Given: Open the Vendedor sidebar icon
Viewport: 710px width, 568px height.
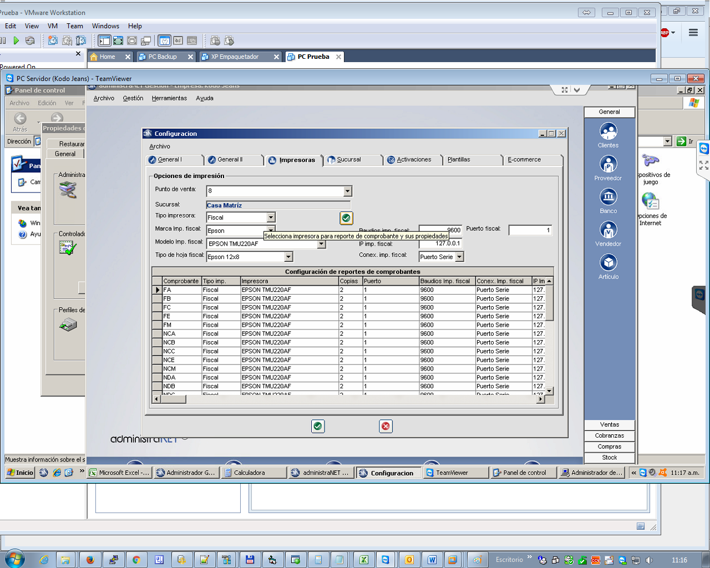Looking at the screenshot, I should pos(608,230).
